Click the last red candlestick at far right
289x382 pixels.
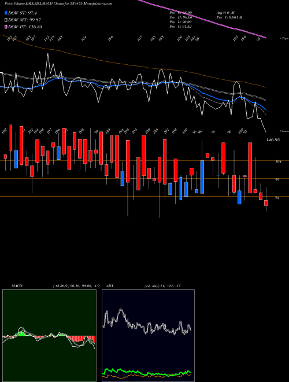tap(266, 203)
